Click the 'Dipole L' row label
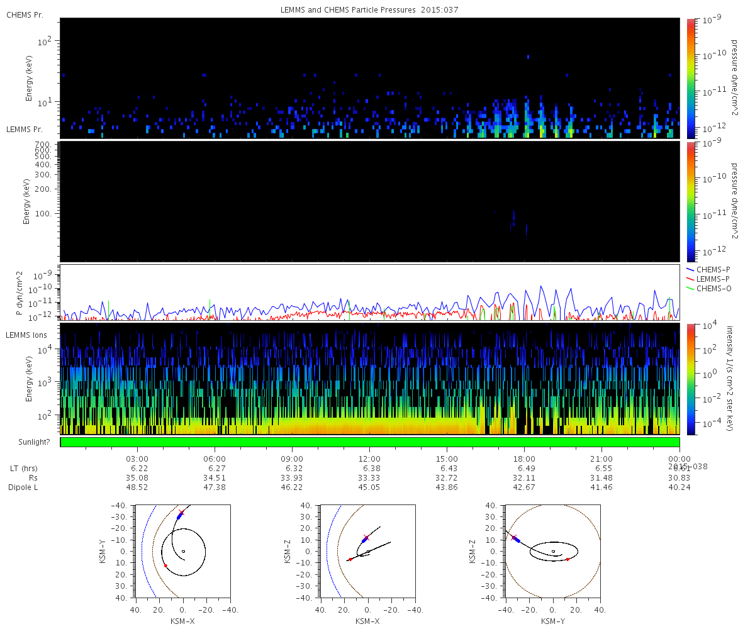Viewport: 755px width, 629px height. [x=24, y=487]
